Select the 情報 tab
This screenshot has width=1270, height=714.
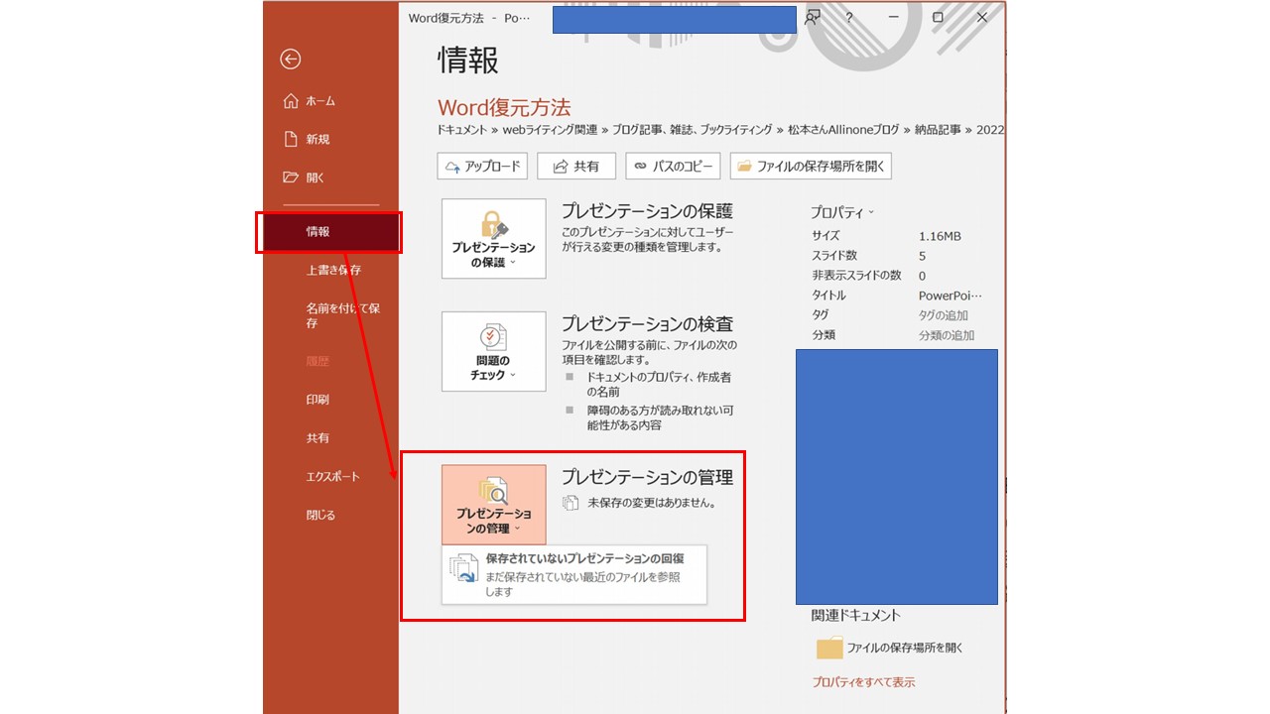[x=330, y=232]
